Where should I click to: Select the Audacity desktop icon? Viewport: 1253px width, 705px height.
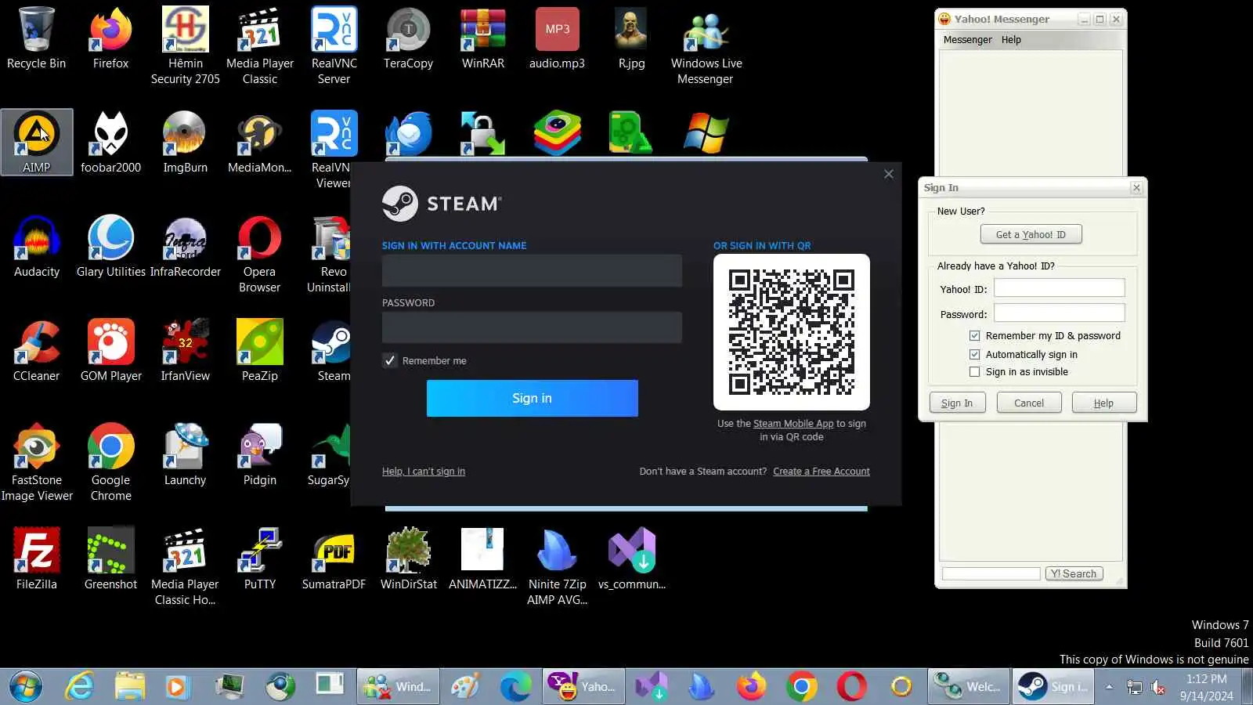point(37,246)
